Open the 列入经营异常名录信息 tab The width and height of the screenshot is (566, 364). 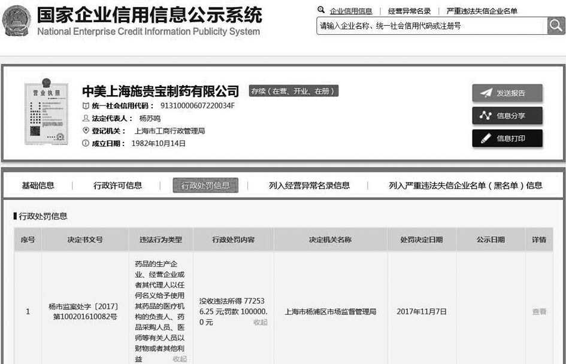[x=309, y=186]
